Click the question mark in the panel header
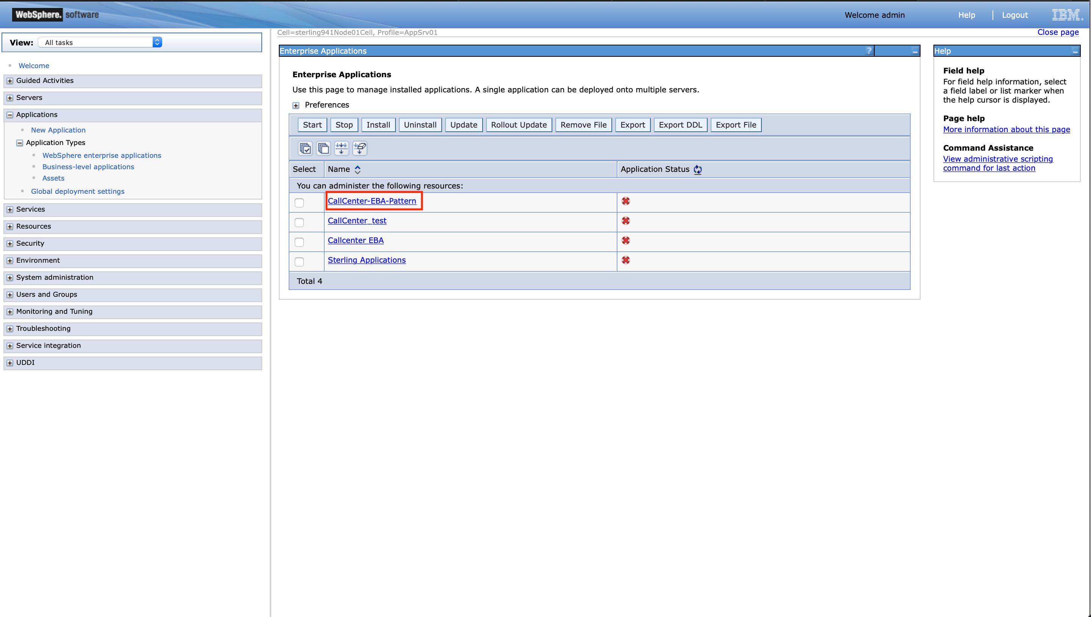1091x617 pixels. click(869, 51)
